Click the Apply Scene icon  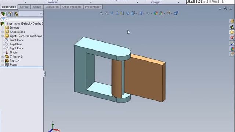(x=161, y=13)
